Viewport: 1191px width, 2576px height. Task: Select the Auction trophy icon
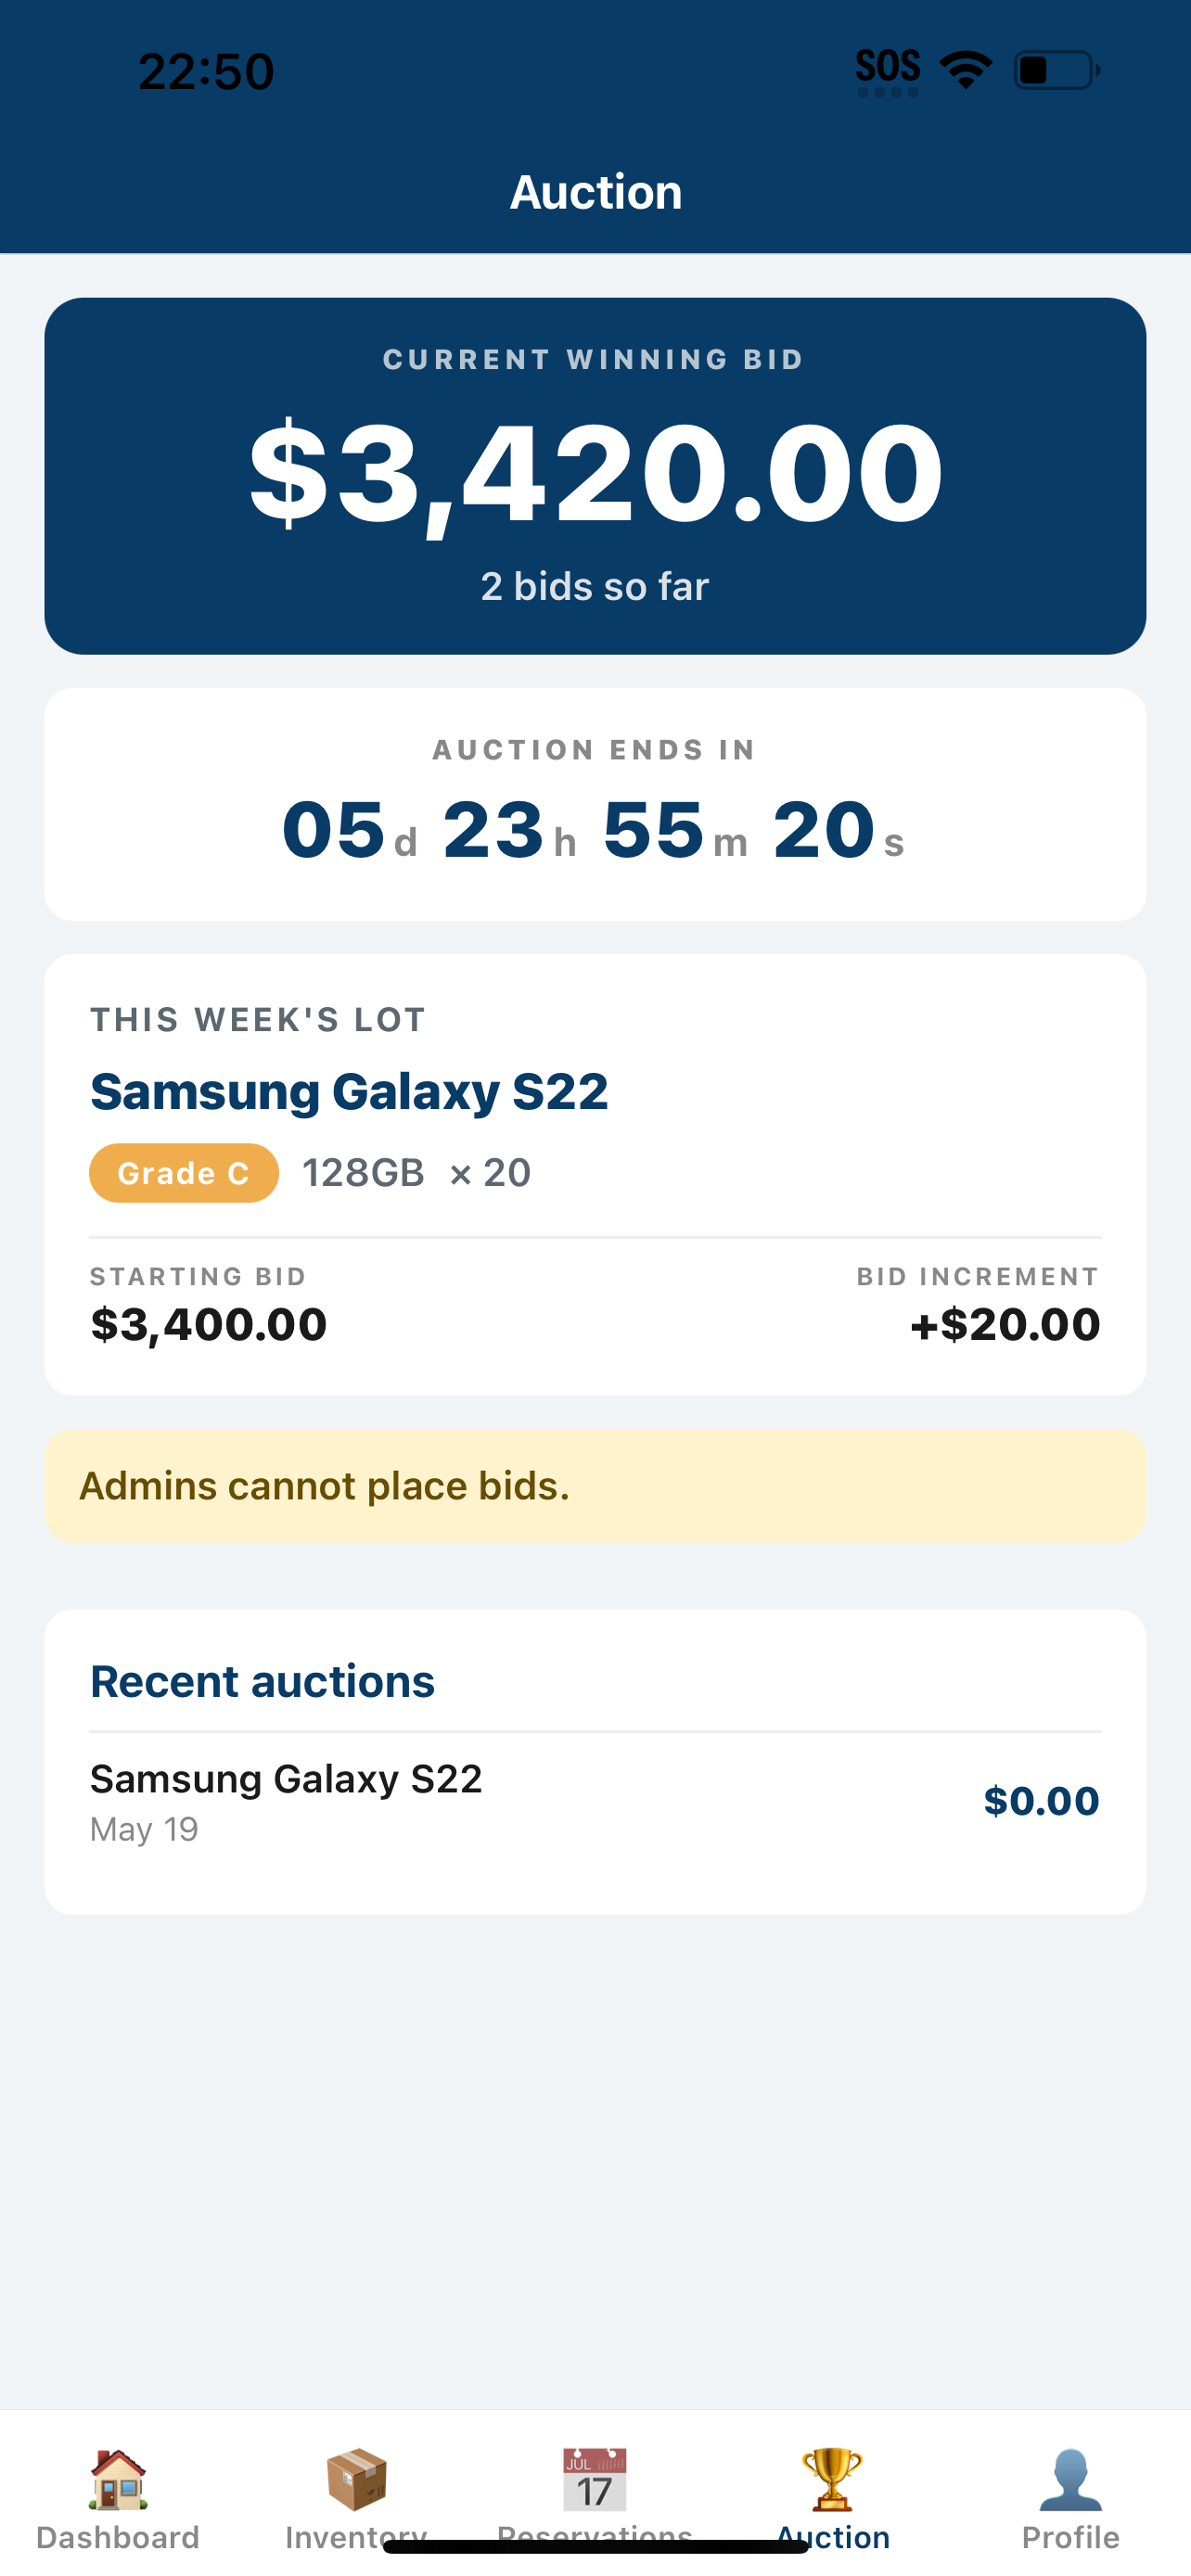[833, 2479]
